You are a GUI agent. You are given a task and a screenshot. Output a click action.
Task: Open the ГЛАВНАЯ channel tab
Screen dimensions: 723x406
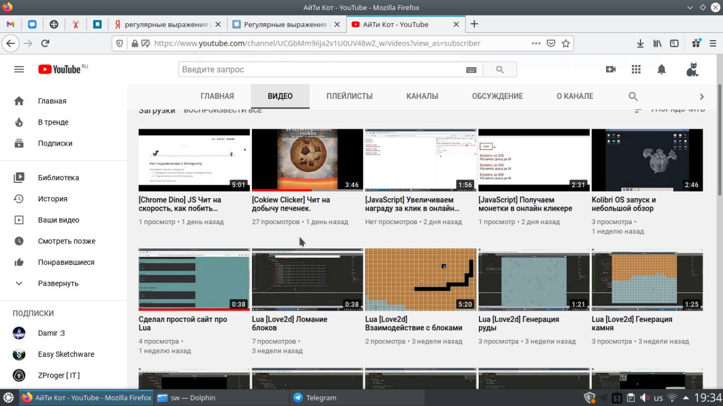[217, 96]
